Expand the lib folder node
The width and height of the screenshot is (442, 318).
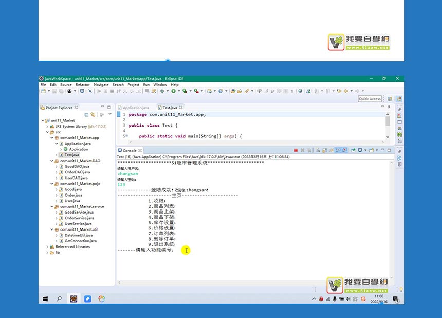click(47, 253)
